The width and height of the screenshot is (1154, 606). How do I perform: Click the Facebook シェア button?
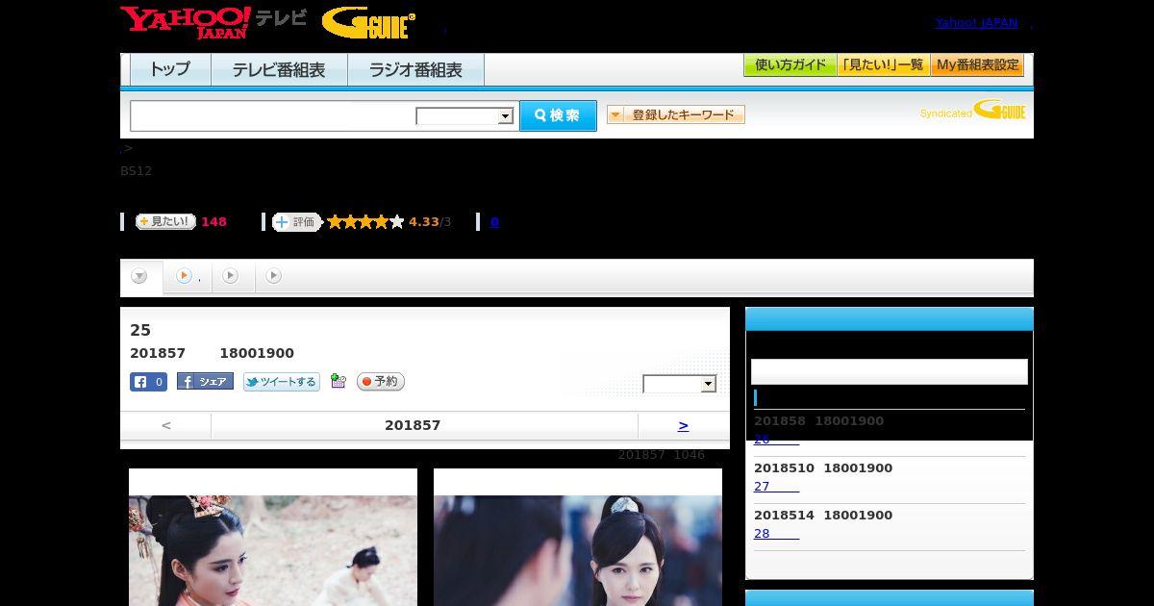205,382
